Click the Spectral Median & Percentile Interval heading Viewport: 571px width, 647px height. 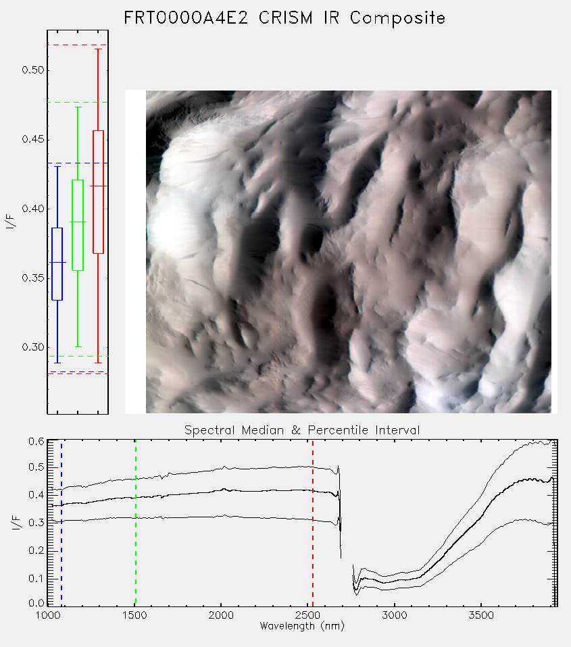302,430
